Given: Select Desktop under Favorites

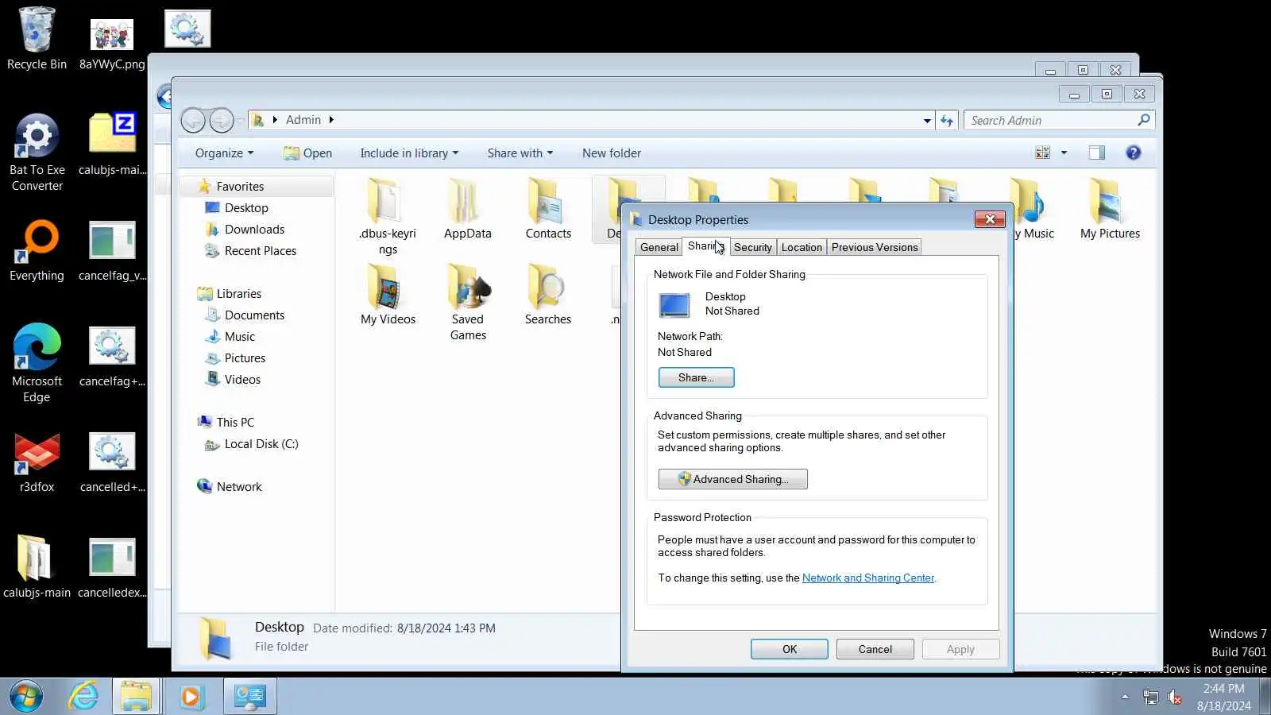Looking at the screenshot, I should tap(246, 207).
